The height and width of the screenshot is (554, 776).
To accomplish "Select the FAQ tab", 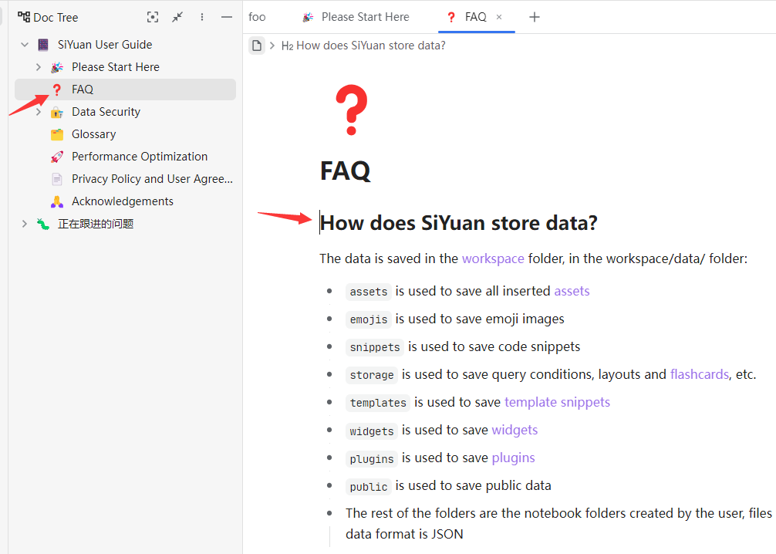I will [x=476, y=17].
